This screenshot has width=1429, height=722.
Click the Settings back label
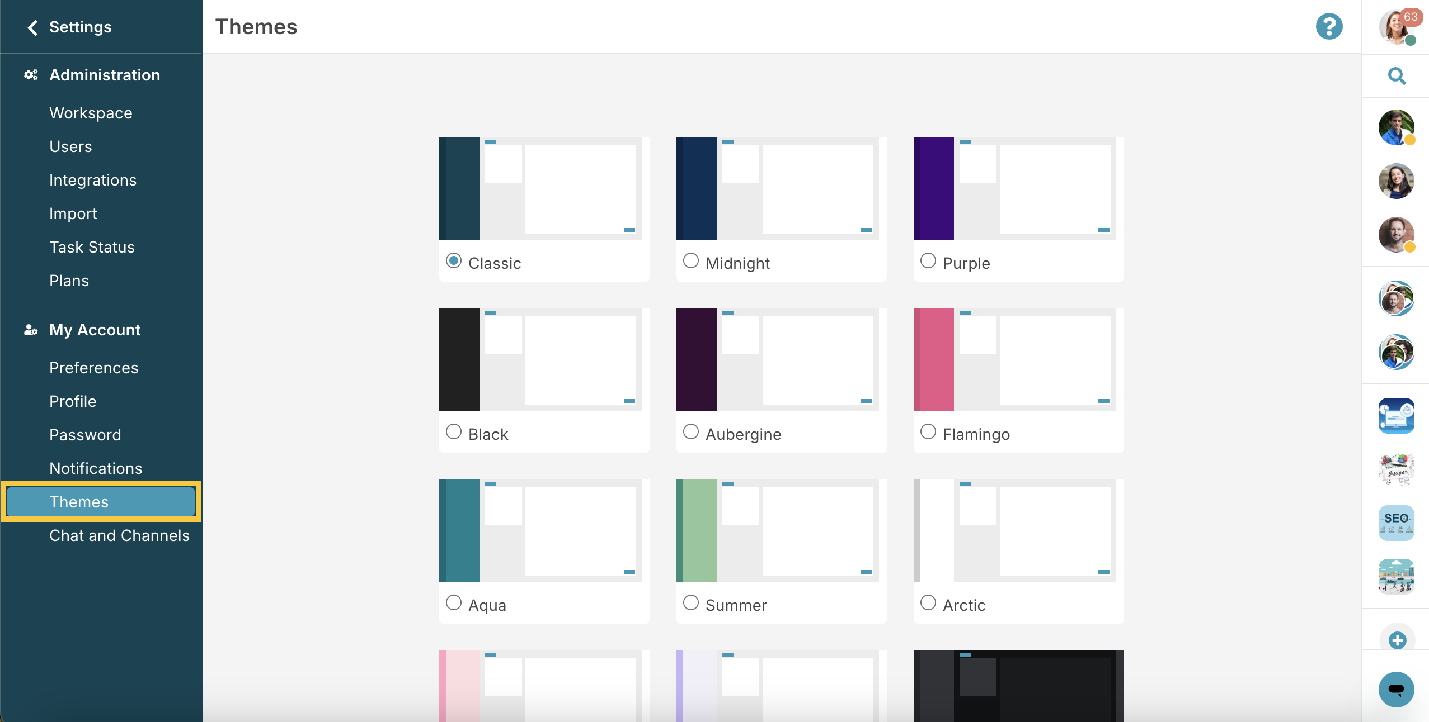coord(81,27)
